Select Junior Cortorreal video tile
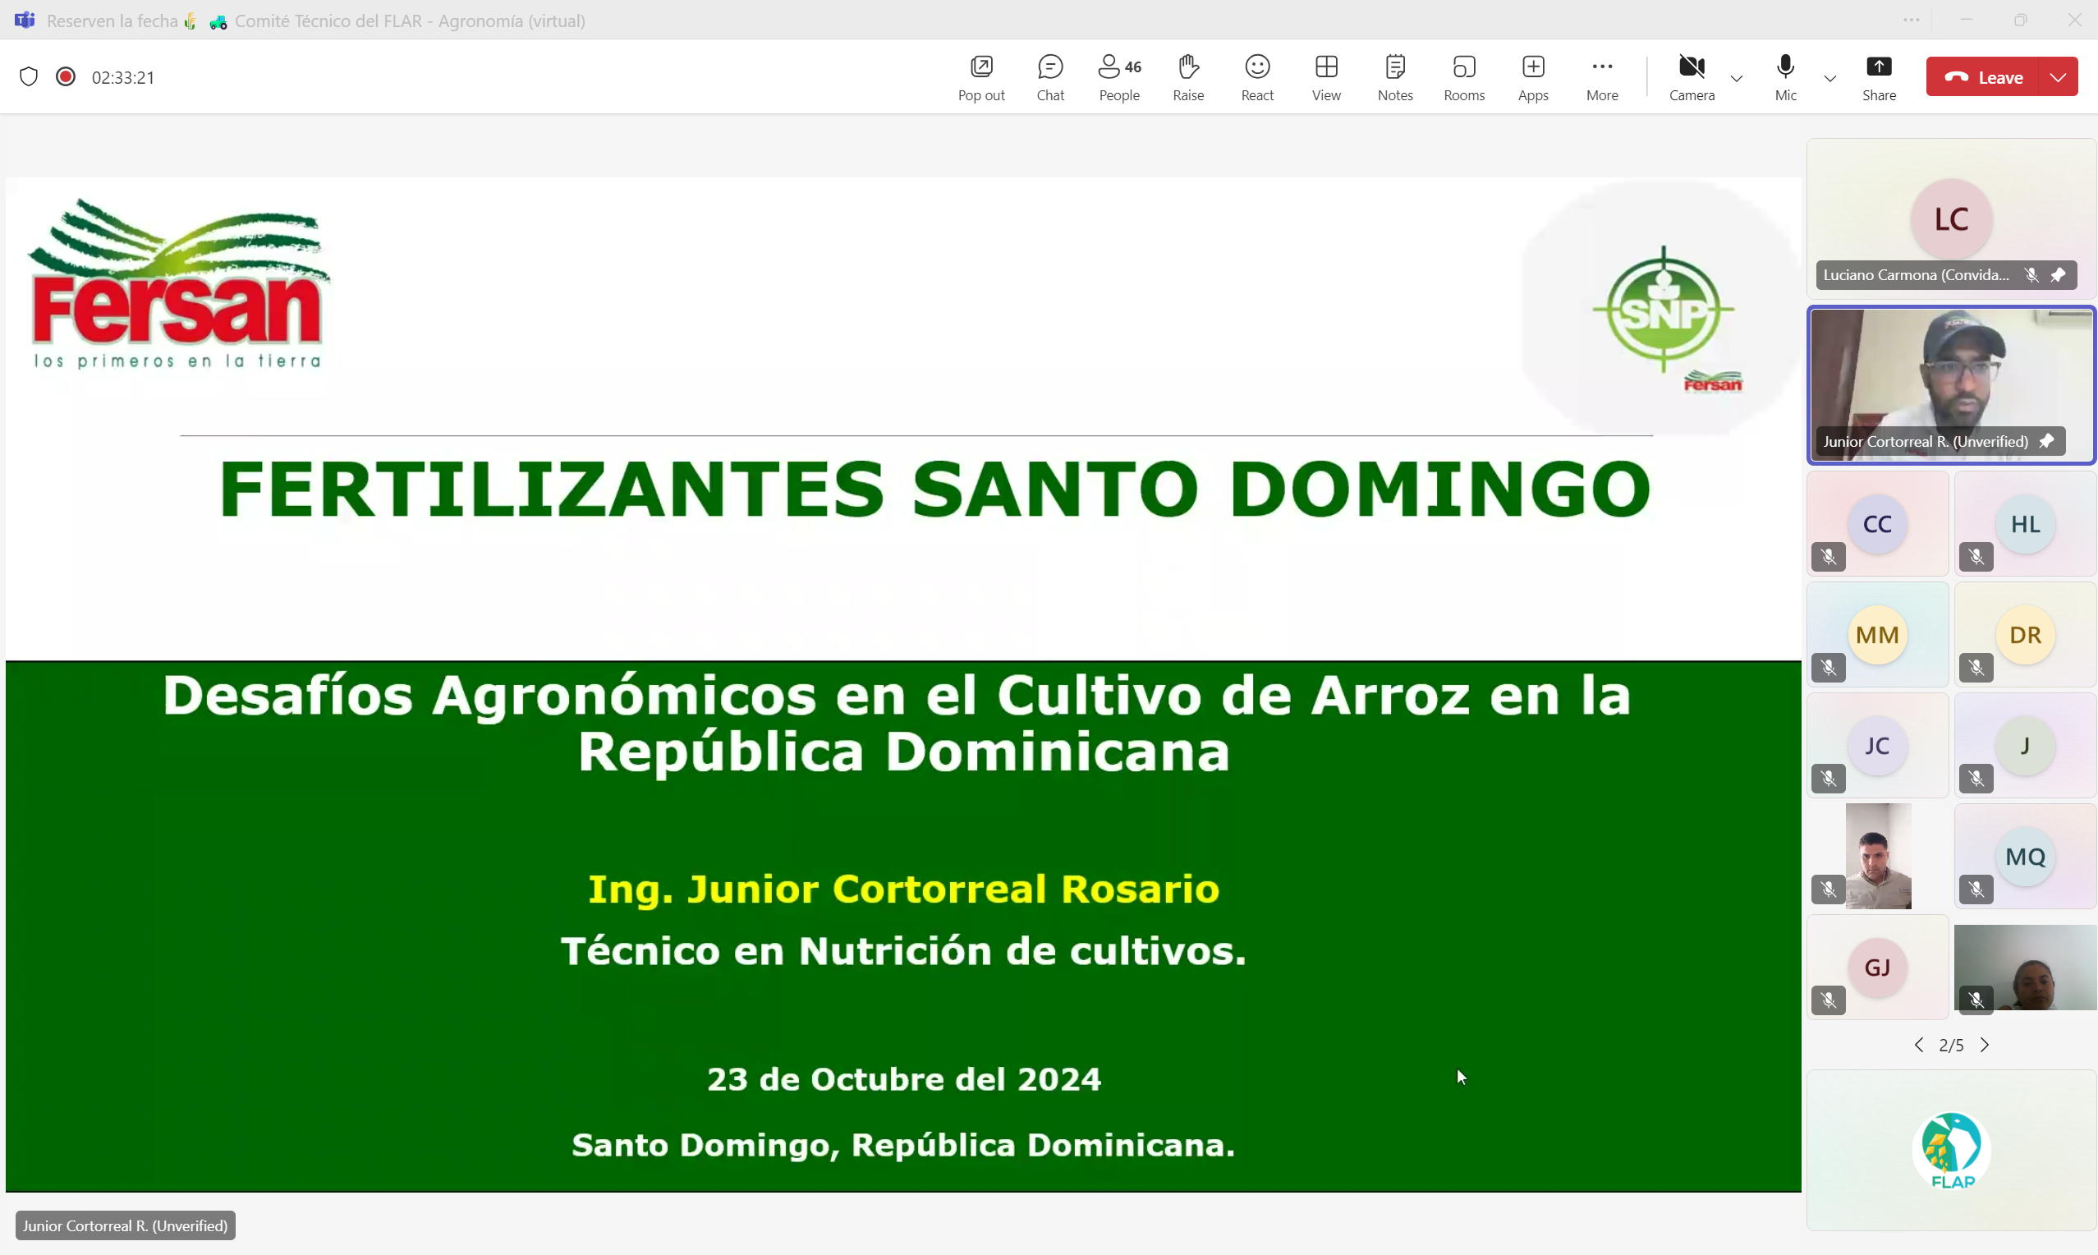Screen dimensions: 2098x1255 click(x=1951, y=384)
